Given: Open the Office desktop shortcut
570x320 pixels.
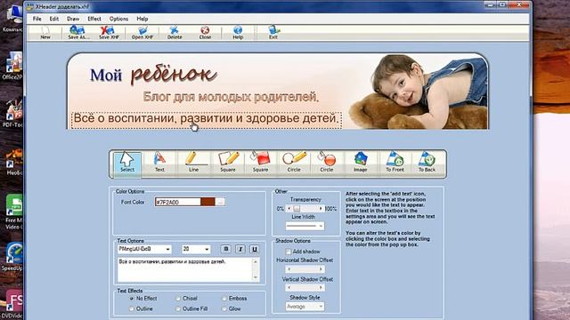Looking at the screenshot, I should pyautogui.click(x=13, y=66).
